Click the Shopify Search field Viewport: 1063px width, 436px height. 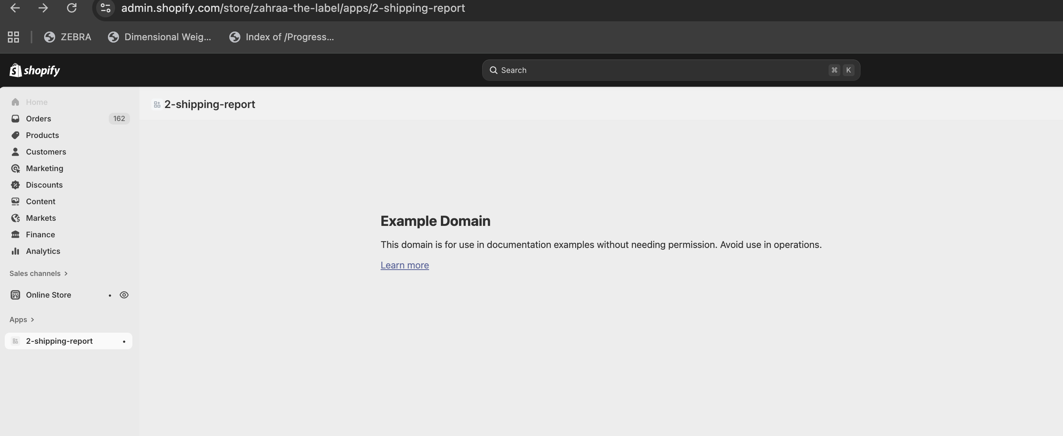[x=660, y=70]
